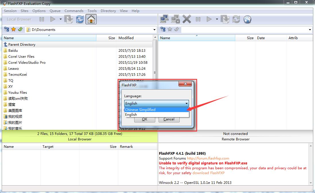
Task: Open the Sites menu
Action: pyautogui.click(x=24, y=11)
